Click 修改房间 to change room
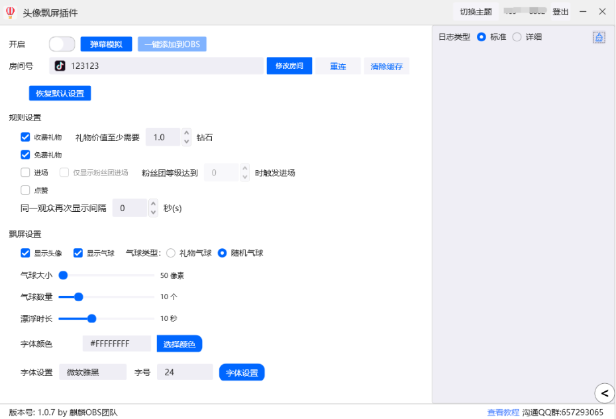The image size is (616, 419). pos(289,66)
